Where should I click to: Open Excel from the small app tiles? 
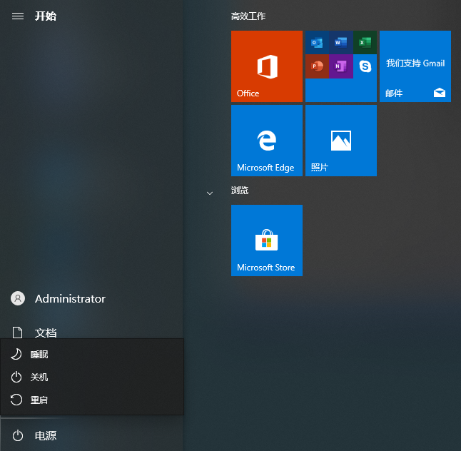click(x=365, y=43)
